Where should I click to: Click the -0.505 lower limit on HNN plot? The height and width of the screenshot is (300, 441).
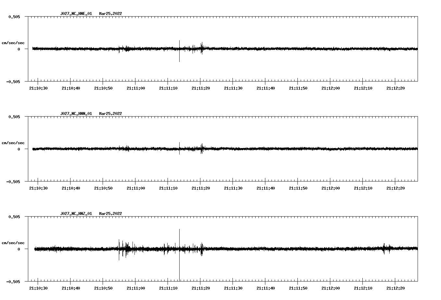coord(13,181)
